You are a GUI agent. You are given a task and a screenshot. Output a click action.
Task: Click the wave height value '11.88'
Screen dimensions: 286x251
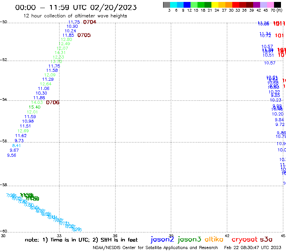[39, 98]
